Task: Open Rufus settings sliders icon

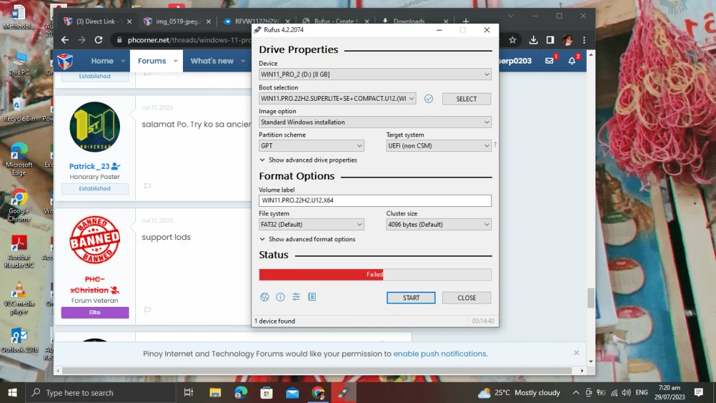Action: pos(296,297)
